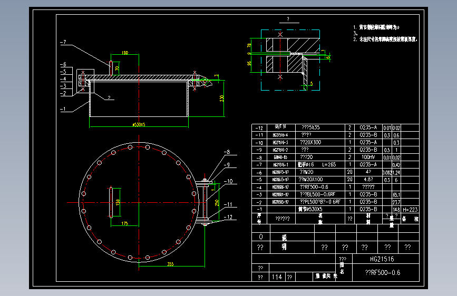Image resolution: width=457 pixels, height=296 pixels.
Task: Click callout label -1 beside the section view
Action: 63,109
